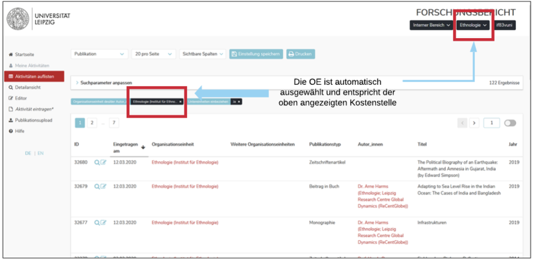Image resolution: width=534 pixels, height=261 pixels.
Task: Open the Startseite sidebar item
Action: (21, 55)
